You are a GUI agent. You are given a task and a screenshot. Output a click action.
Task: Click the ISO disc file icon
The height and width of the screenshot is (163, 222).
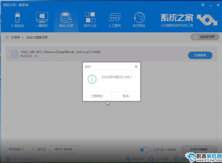tap(15, 54)
